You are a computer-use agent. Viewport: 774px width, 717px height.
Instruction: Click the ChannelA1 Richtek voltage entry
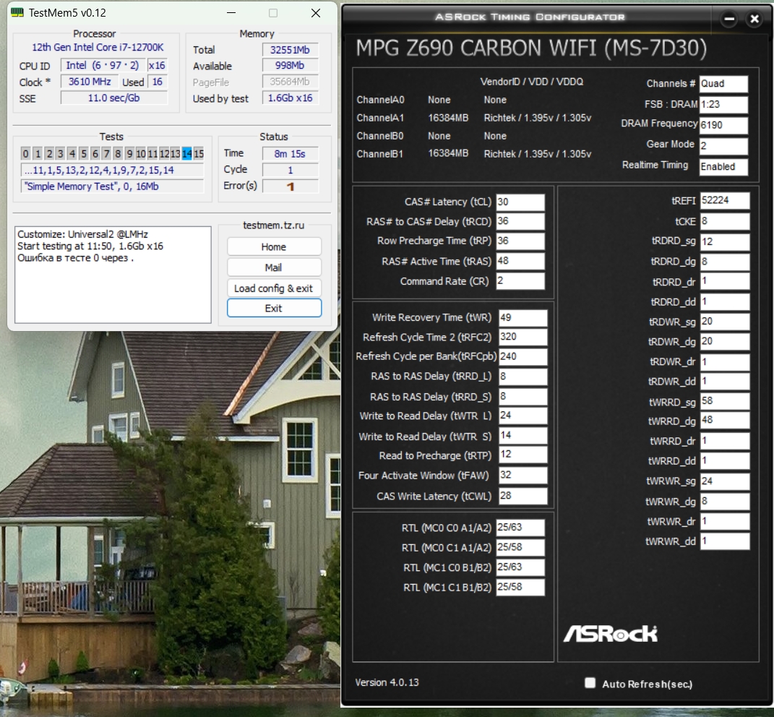[x=538, y=118]
